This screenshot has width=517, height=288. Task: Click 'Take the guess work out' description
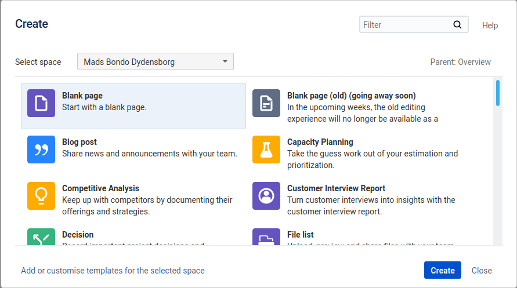pos(373,159)
